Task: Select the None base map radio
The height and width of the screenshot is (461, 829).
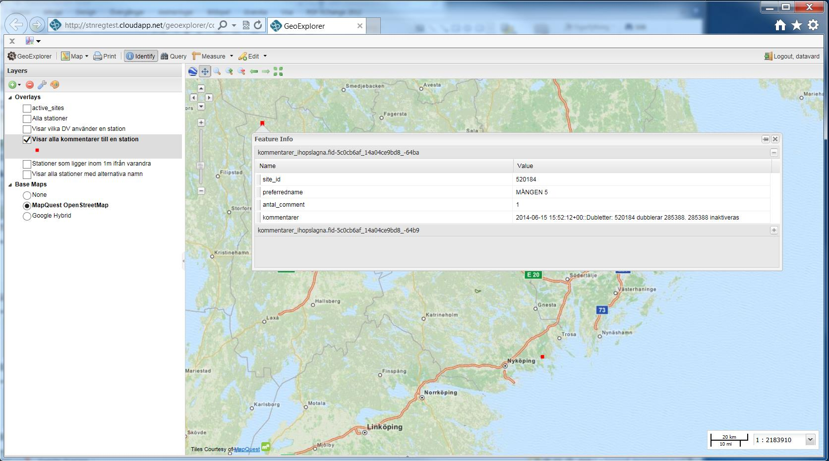Action: click(x=27, y=195)
